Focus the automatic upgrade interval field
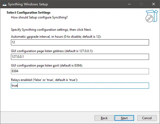The image size is (160, 124). point(80,42)
